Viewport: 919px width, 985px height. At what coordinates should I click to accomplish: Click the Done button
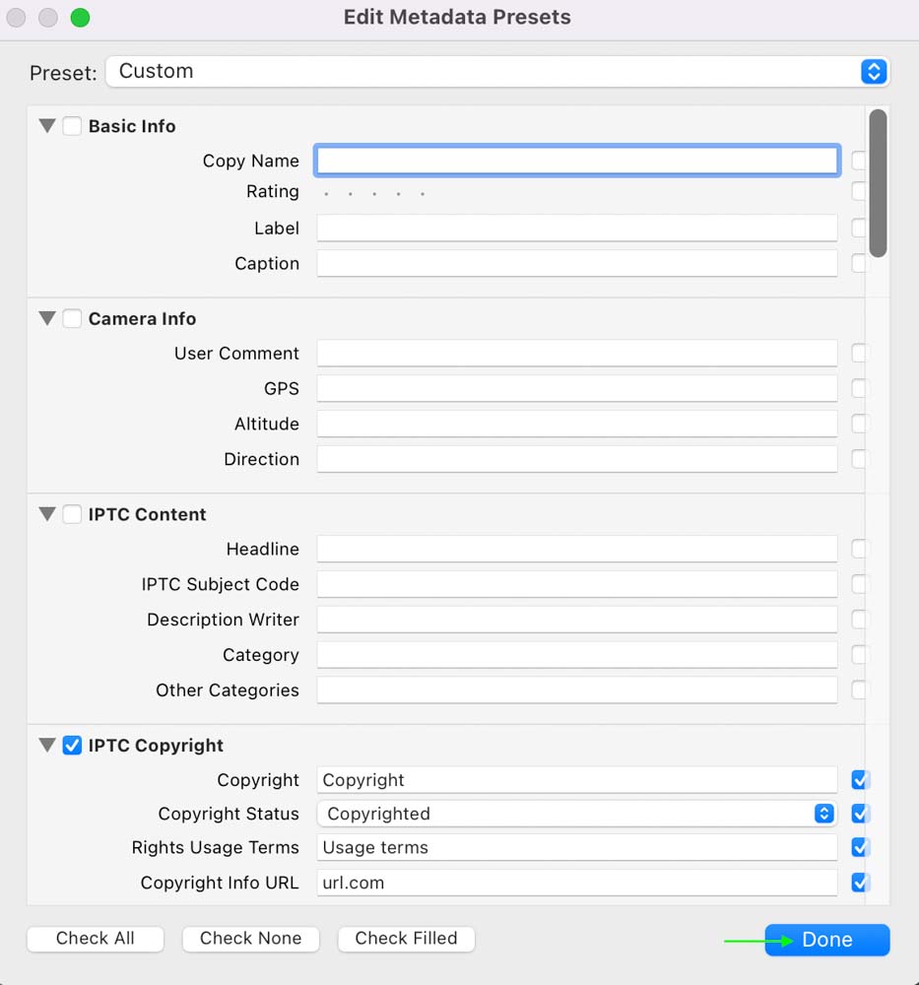point(826,940)
